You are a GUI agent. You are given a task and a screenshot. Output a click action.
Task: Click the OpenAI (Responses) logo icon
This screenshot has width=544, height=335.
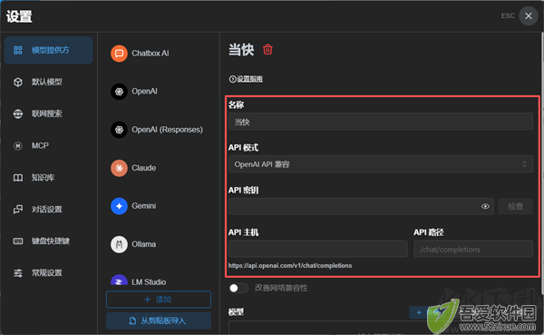119,130
